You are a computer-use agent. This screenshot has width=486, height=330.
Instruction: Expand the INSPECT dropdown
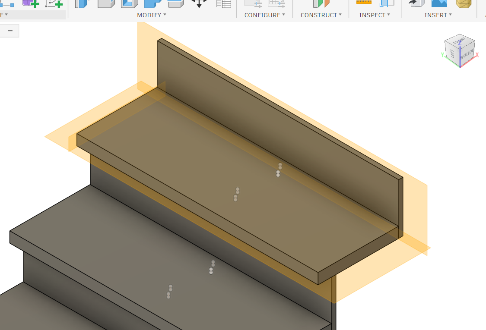coord(375,15)
